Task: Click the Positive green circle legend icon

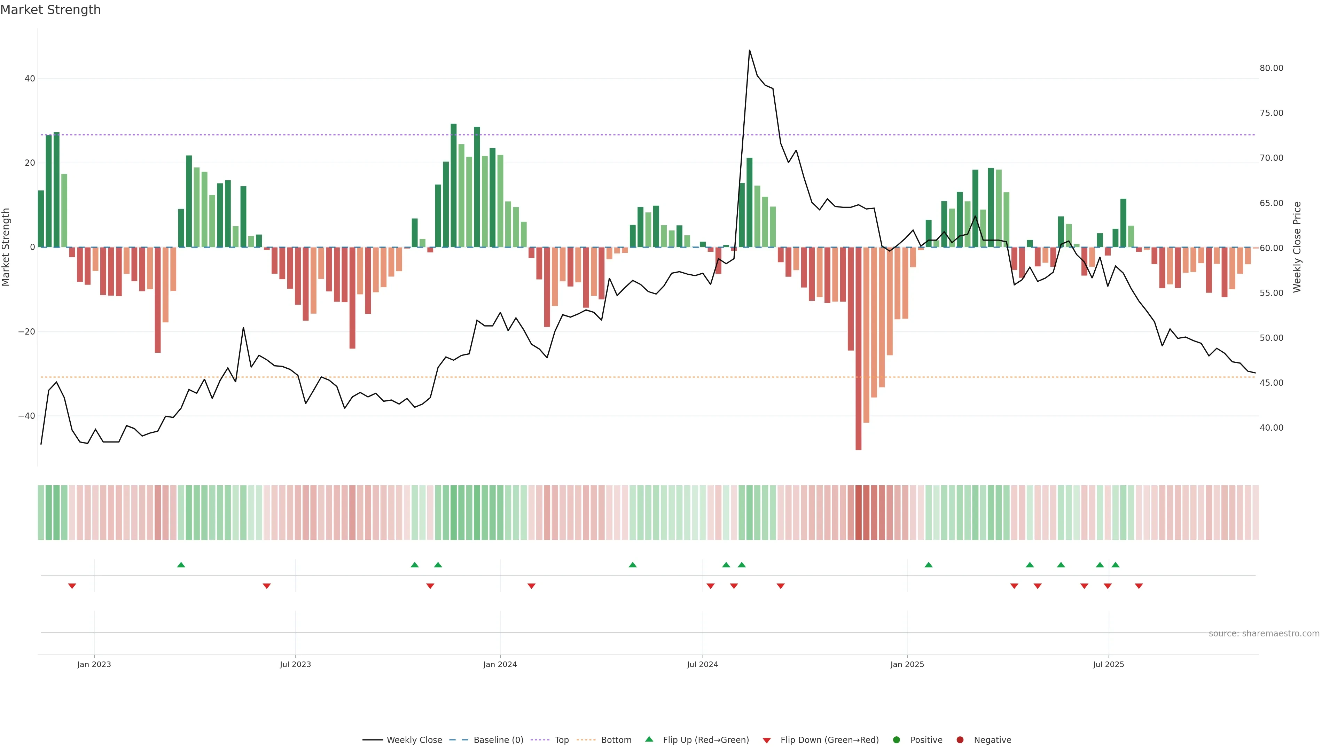Action: 896,740
